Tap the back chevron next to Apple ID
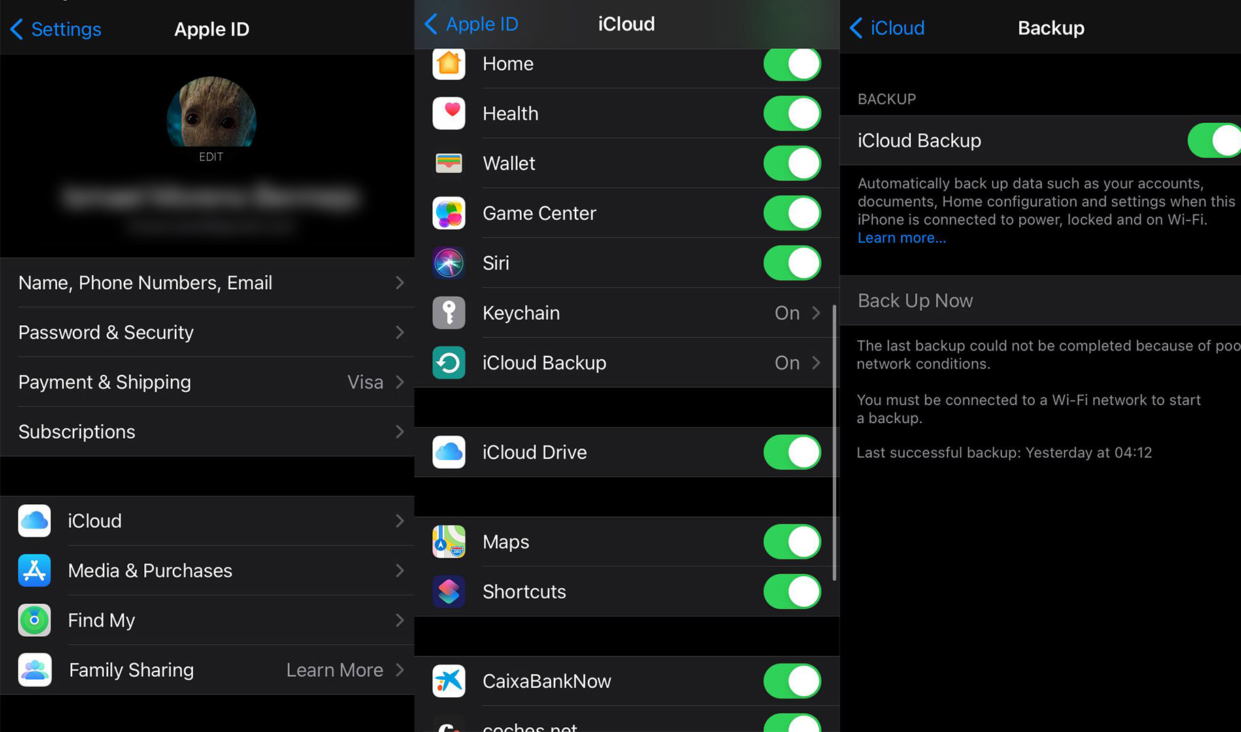1241x732 pixels. tap(431, 24)
